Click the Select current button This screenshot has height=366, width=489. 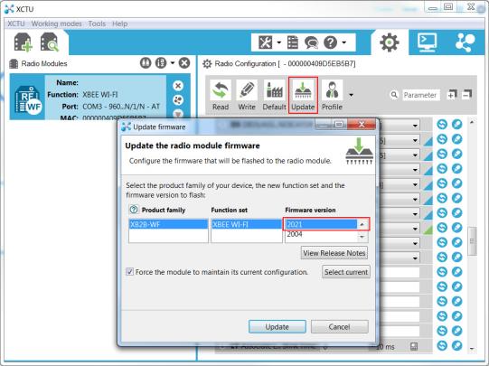pos(346,272)
